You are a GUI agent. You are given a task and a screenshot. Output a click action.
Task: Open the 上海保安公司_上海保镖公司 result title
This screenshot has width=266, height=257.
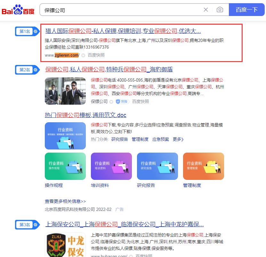tap(125, 224)
